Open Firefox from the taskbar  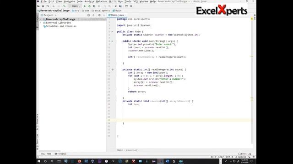tap(79, 161)
